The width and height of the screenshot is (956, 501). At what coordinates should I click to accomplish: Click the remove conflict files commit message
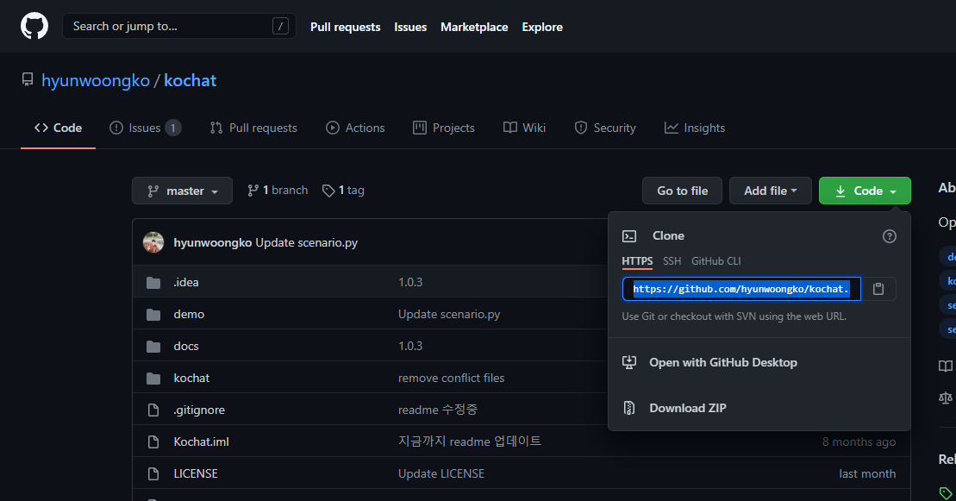(451, 379)
